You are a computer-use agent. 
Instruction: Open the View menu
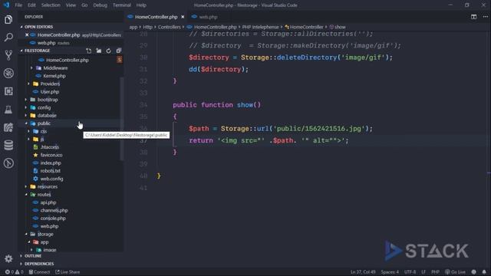coord(71,5)
